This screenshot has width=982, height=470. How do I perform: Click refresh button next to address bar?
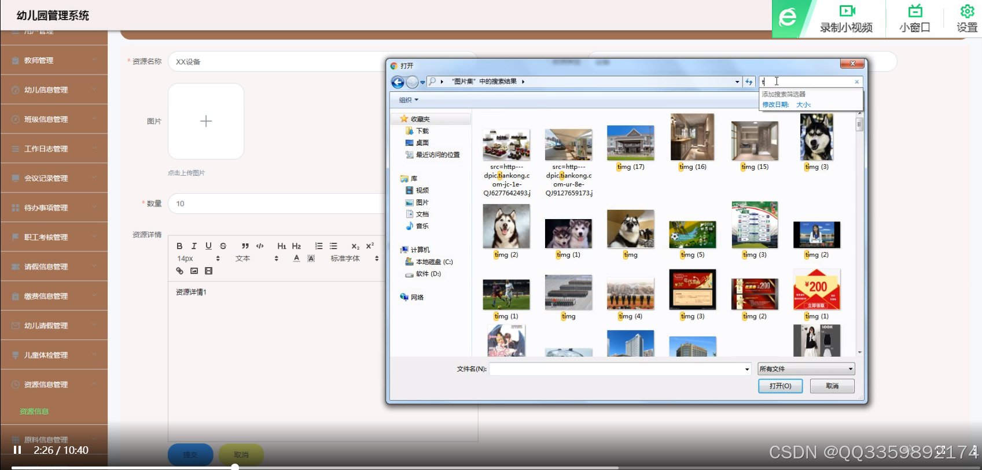[749, 82]
